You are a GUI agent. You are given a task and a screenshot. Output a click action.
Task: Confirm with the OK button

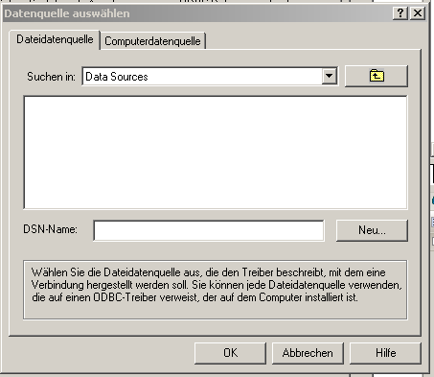point(230,353)
